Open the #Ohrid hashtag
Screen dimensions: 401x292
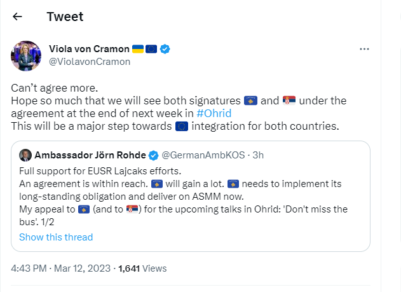click(214, 113)
